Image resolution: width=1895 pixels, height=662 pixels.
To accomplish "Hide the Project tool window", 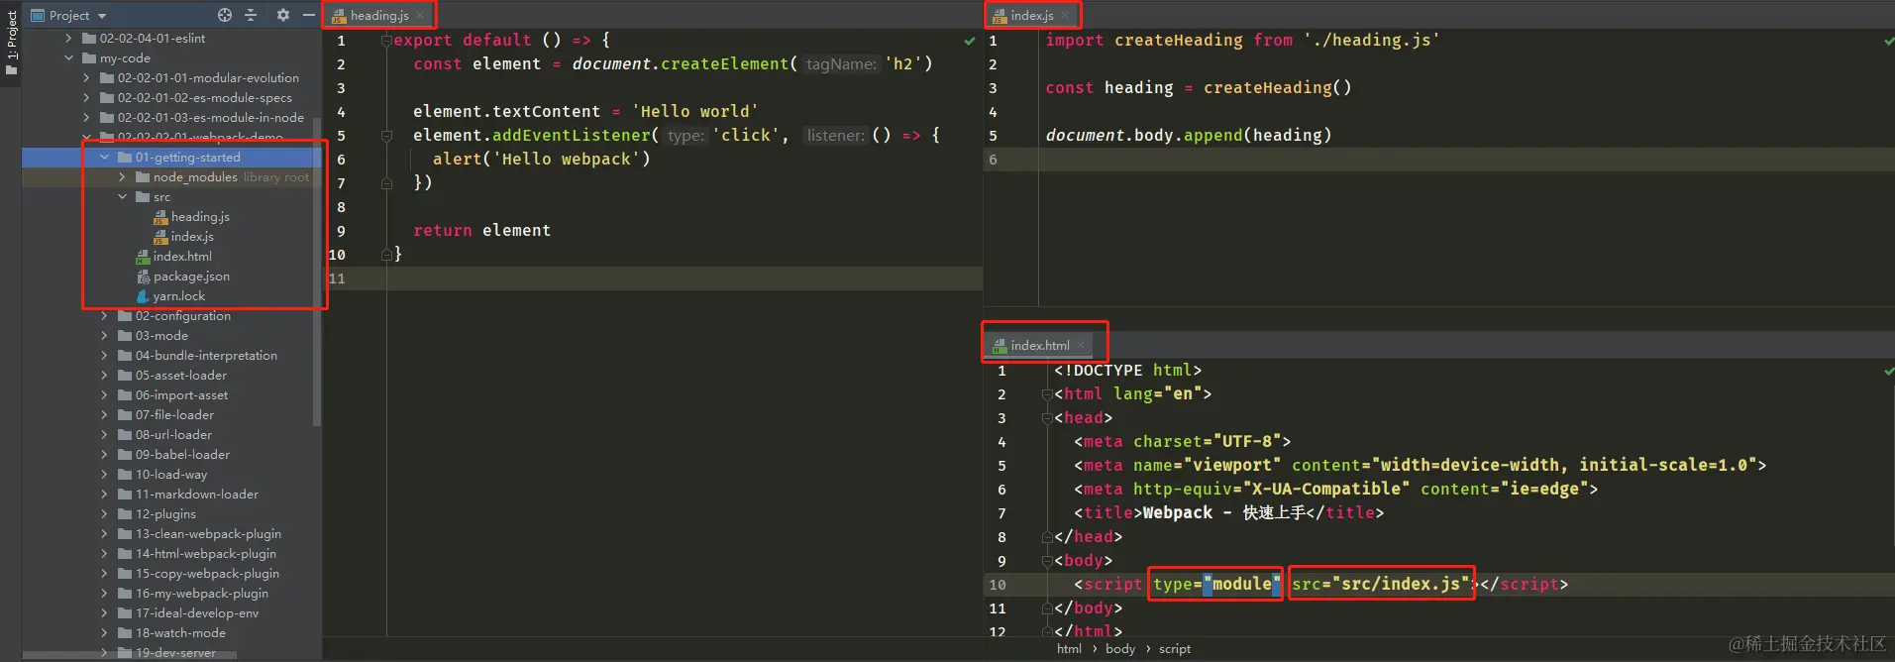I will [308, 15].
